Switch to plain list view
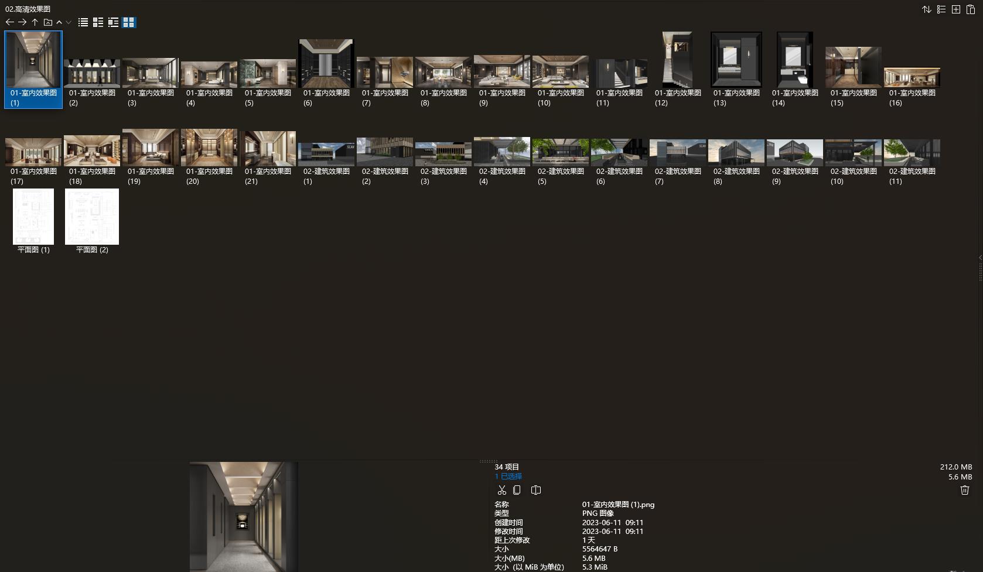983x572 pixels. click(83, 22)
